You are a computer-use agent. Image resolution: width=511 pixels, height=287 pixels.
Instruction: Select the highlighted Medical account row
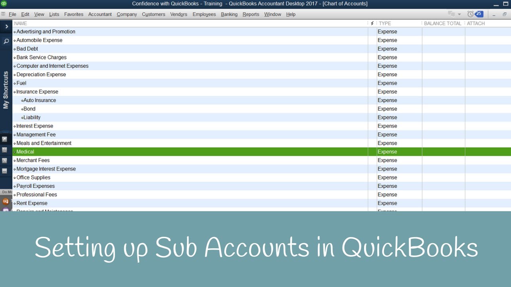click(262, 152)
